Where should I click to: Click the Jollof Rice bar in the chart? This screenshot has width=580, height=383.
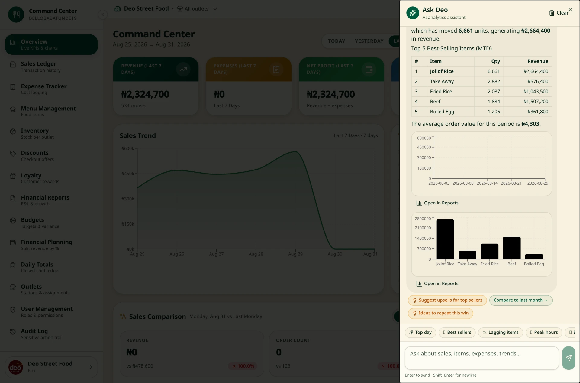(445, 239)
